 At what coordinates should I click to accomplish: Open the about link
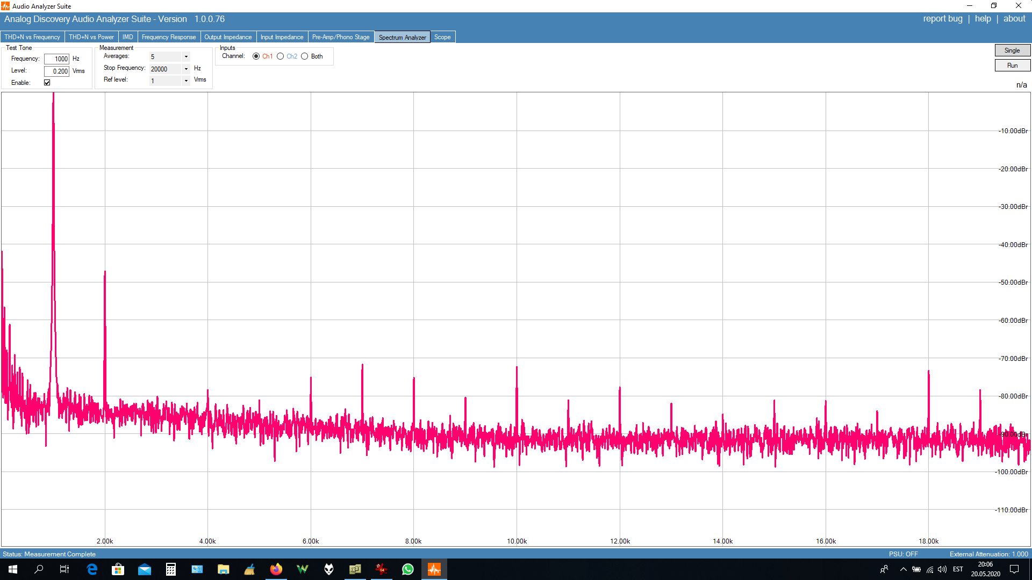1014,19
